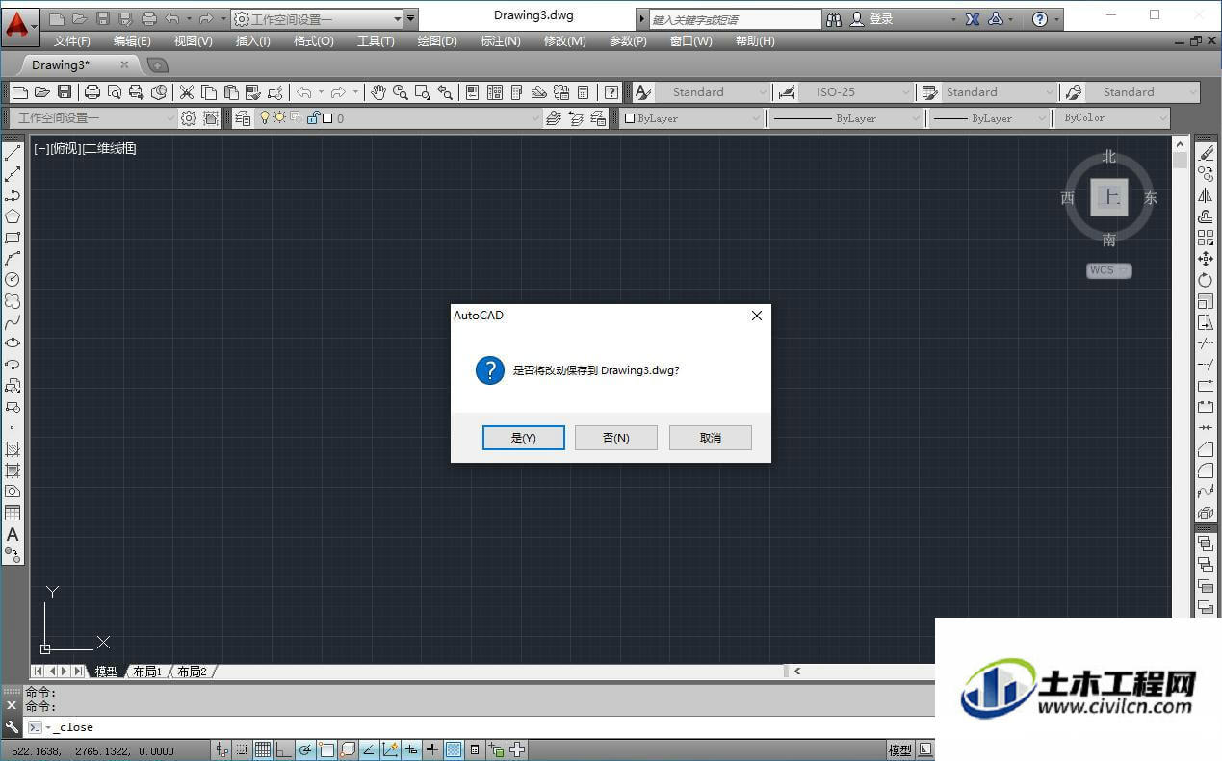1222x761 pixels.
Task: Select the Erase tool in the modify toolbar
Action: pos(1206,153)
